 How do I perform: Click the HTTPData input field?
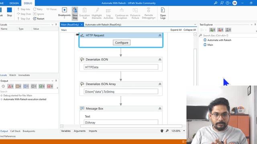pyautogui.click(x=121, y=67)
